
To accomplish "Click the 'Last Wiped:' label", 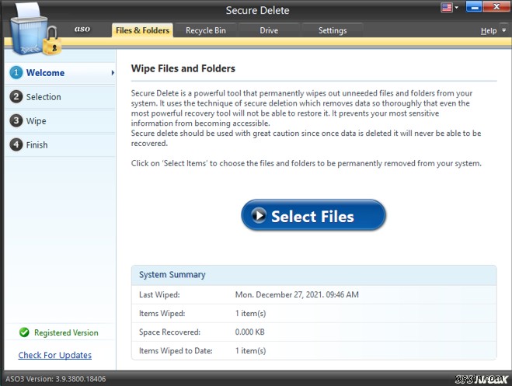I will tap(159, 294).
